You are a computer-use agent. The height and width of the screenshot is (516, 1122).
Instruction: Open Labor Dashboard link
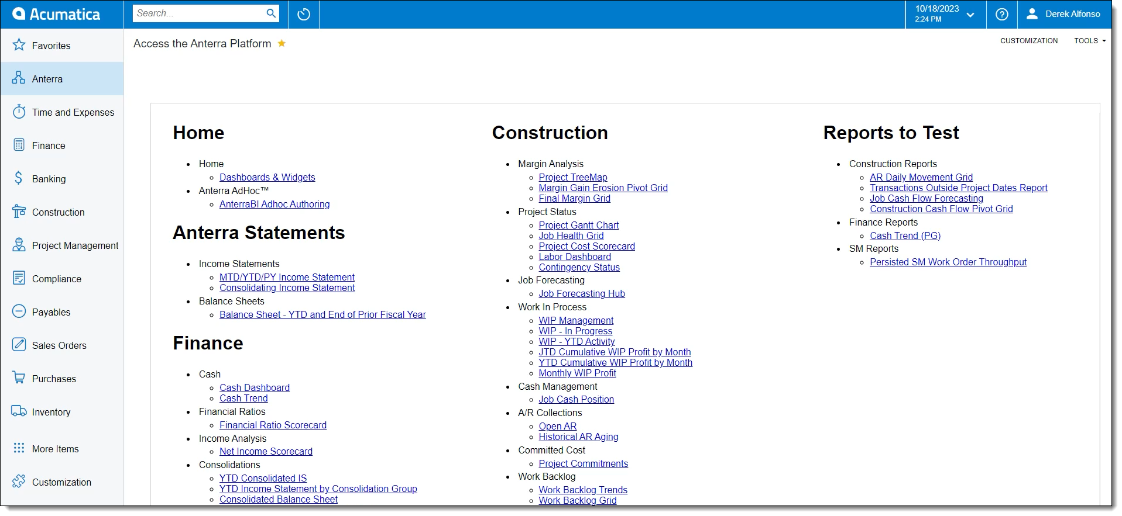(575, 257)
